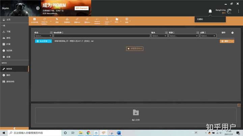Screen dimensions: 243x136
Task: Click the Import From toolbar icon
Action: [107, 21]
